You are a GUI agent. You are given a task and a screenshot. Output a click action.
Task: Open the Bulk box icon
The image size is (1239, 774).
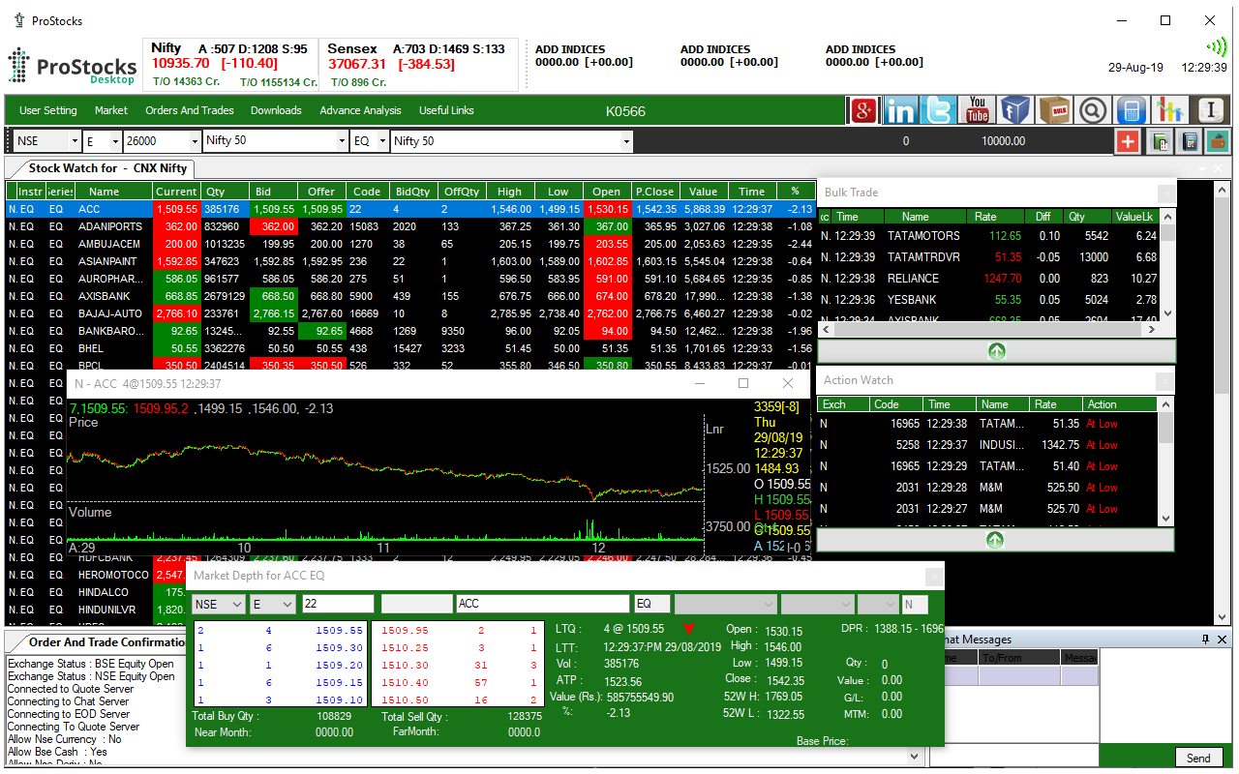[1055, 110]
